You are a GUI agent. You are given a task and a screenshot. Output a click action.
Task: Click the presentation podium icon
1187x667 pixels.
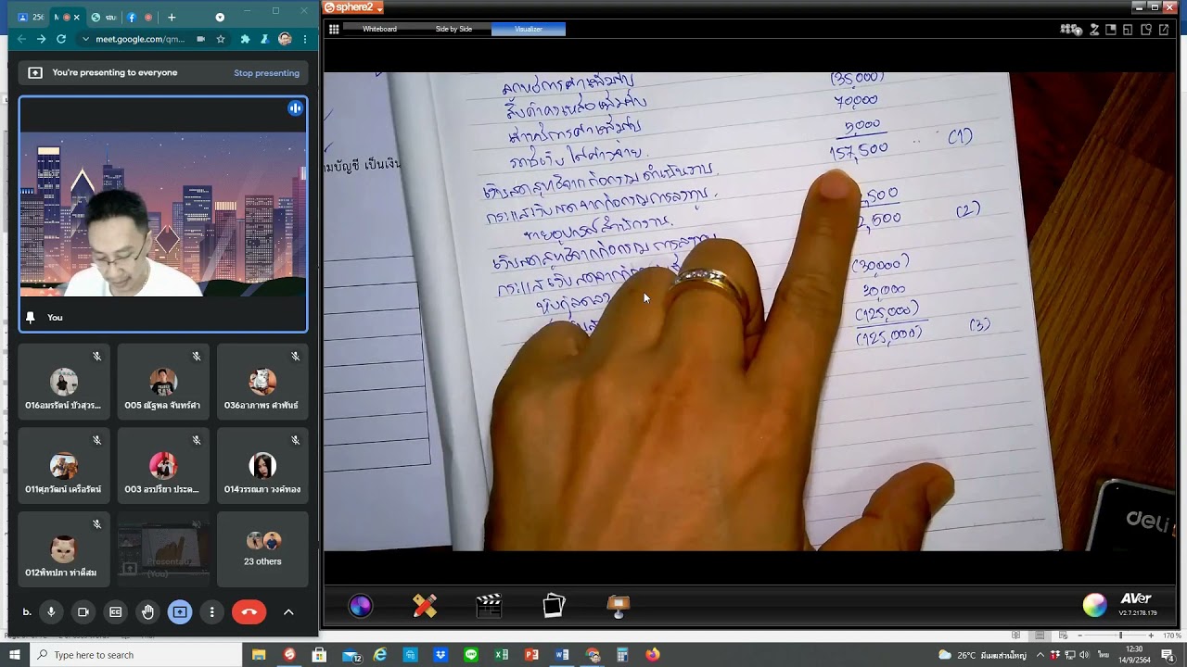[x=619, y=606]
